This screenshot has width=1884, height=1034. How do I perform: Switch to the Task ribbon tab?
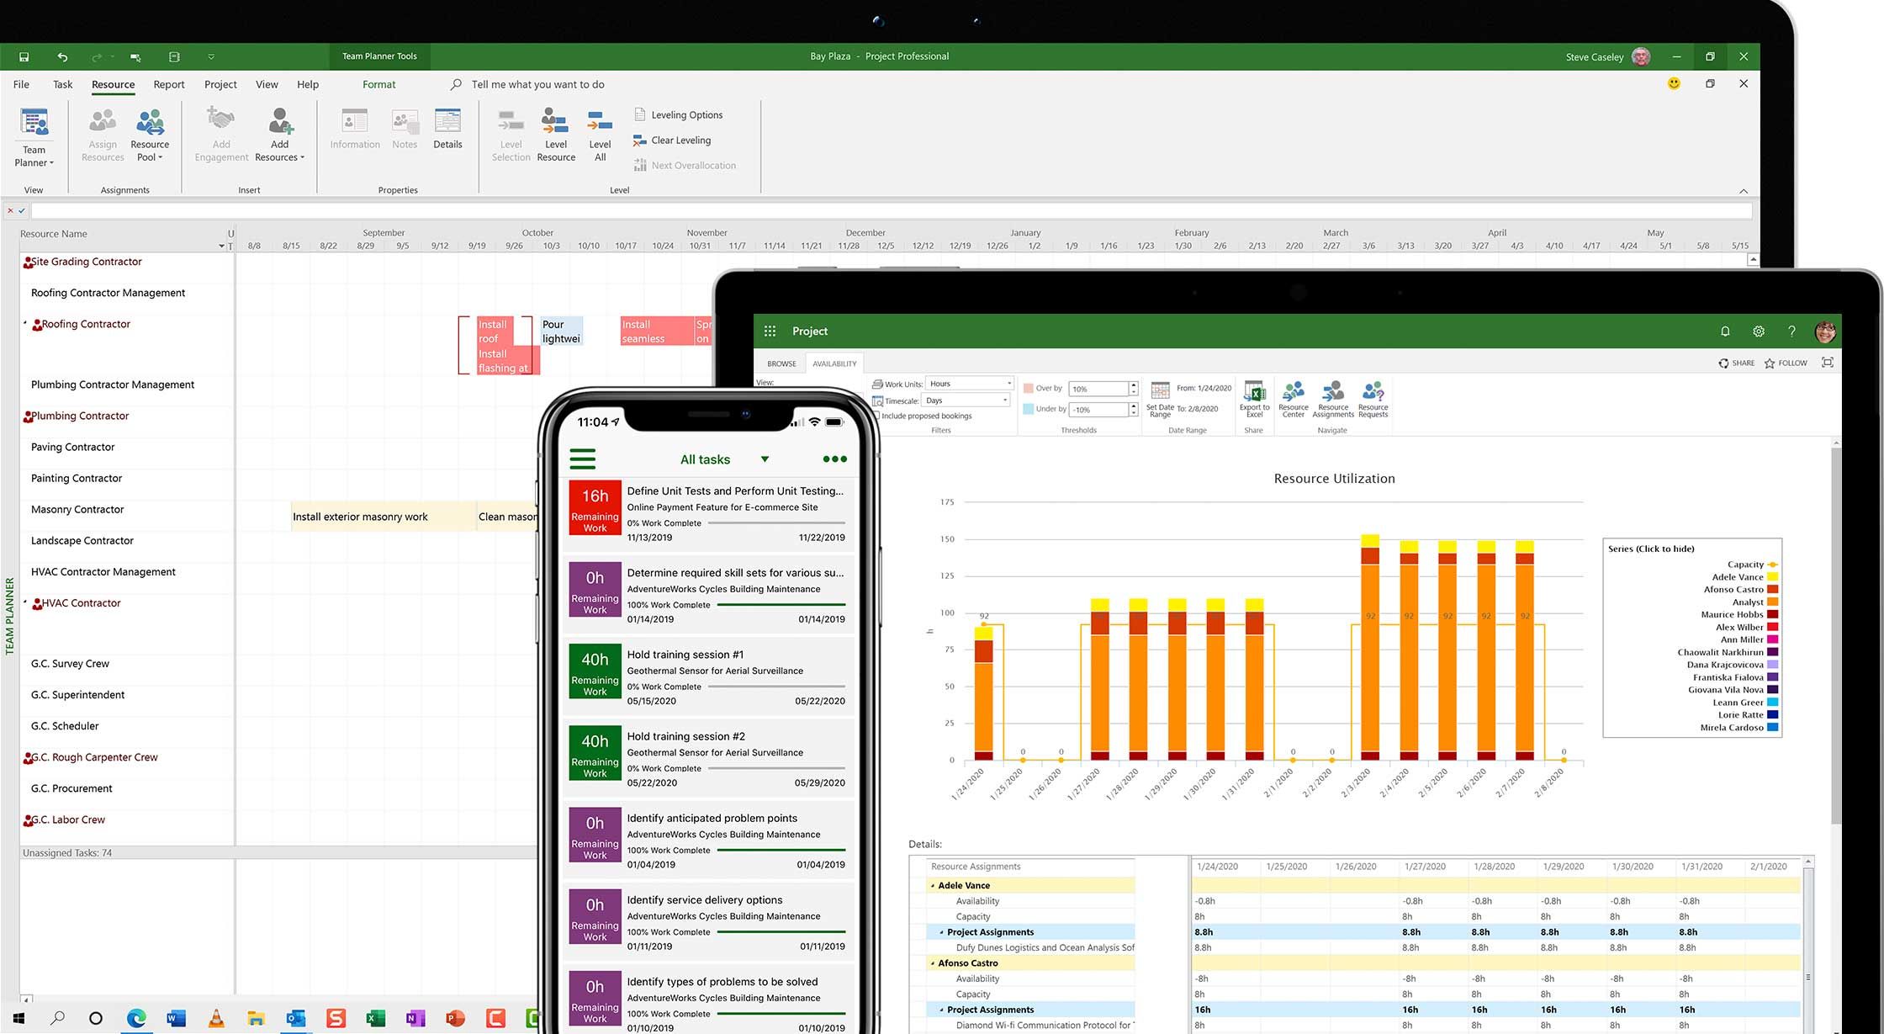pyautogui.click(x=62, y=84)
